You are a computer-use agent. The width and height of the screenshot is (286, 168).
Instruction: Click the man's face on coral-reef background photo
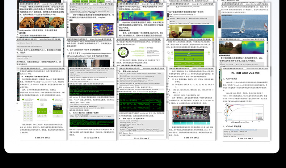tap(103, 29)
